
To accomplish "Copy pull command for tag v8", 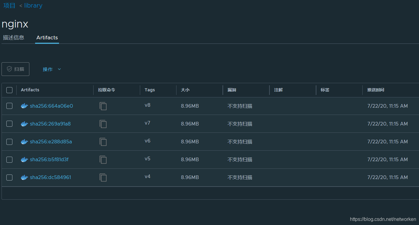I will pyautogui.click(x=103, y=106).
